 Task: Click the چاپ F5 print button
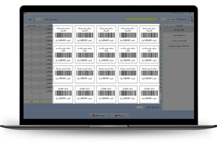point(119,116)
